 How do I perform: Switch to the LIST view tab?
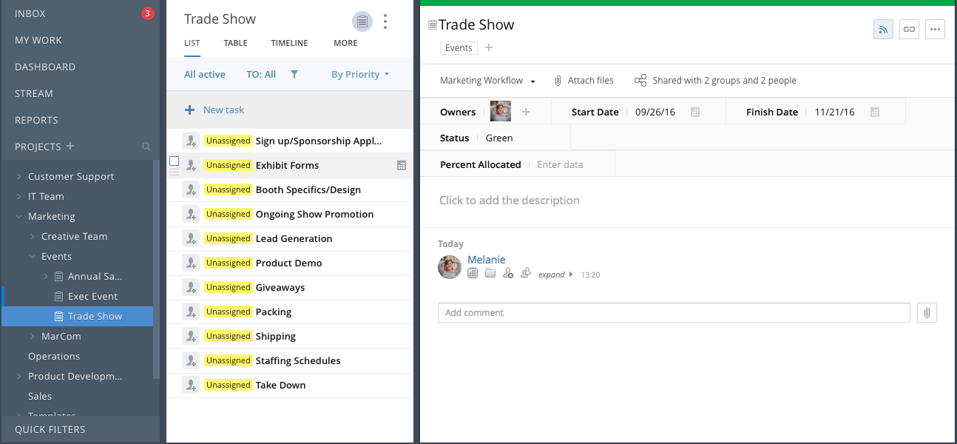[x=192, y=43]
